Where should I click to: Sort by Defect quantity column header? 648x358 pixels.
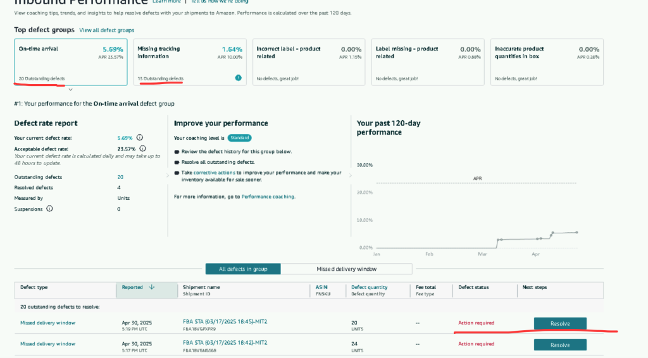[369, 287]
